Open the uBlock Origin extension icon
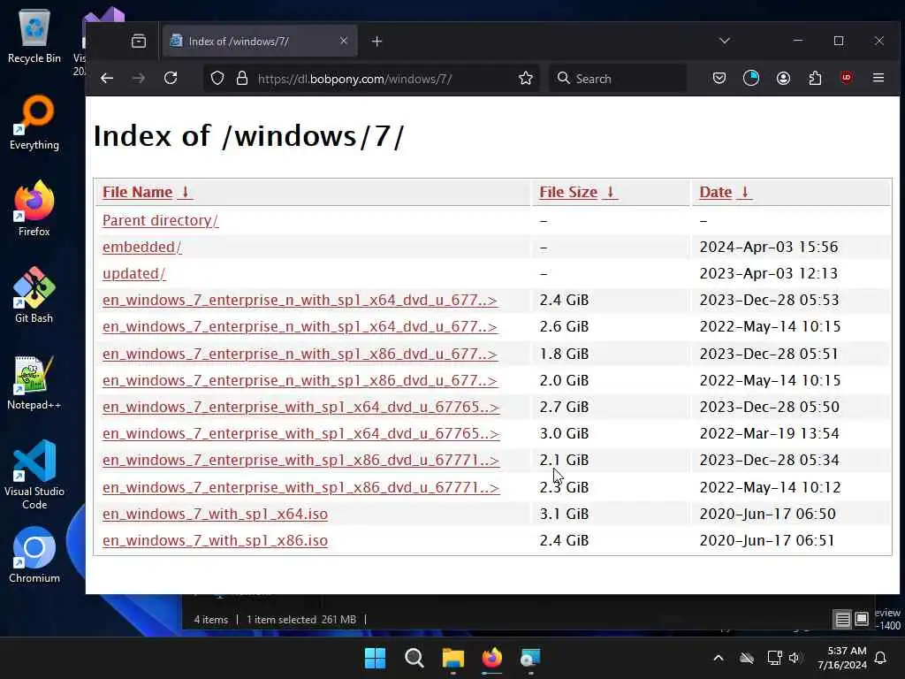Image resolution: width=905 pixels, height=679 pixels. pyautogui.click(x=847, y=78)
